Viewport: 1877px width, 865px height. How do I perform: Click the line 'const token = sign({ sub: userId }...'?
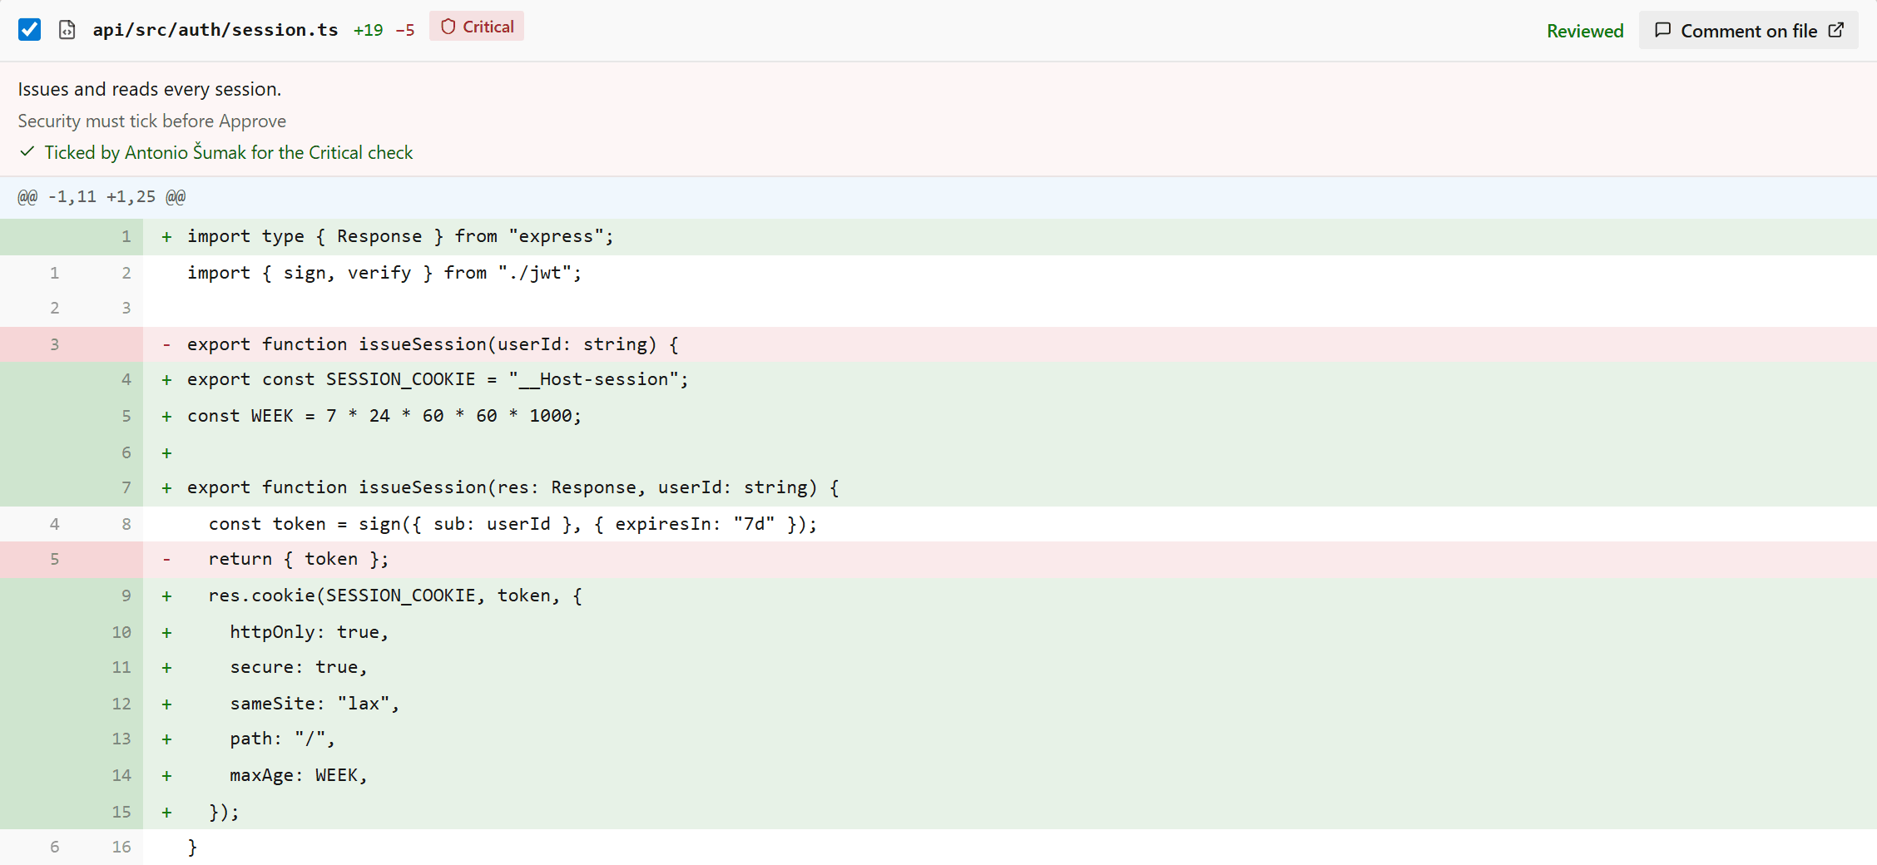[x=938, y=524]
